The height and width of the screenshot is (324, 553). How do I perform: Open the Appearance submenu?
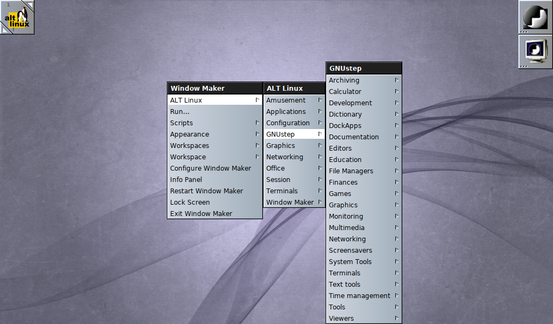point(215,134)
